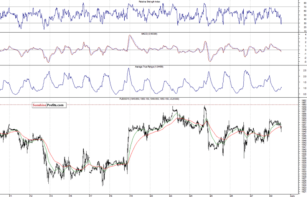Select the FUS50015 price panel title
This screenshot has height=197, width=307.
click(149, 99)
